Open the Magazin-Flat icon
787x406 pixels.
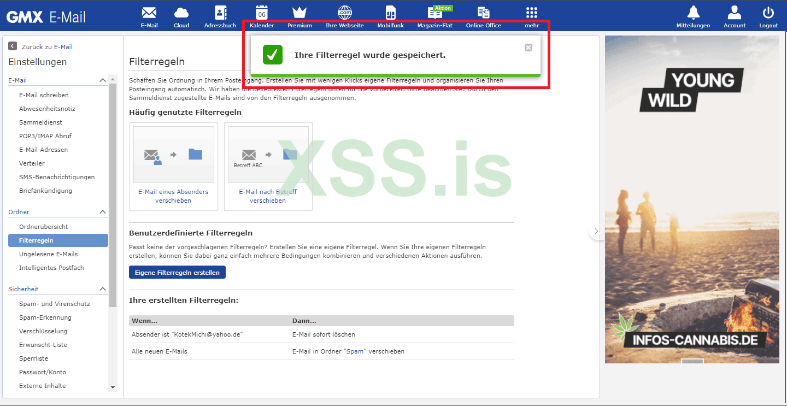click(x=435, y=17)
